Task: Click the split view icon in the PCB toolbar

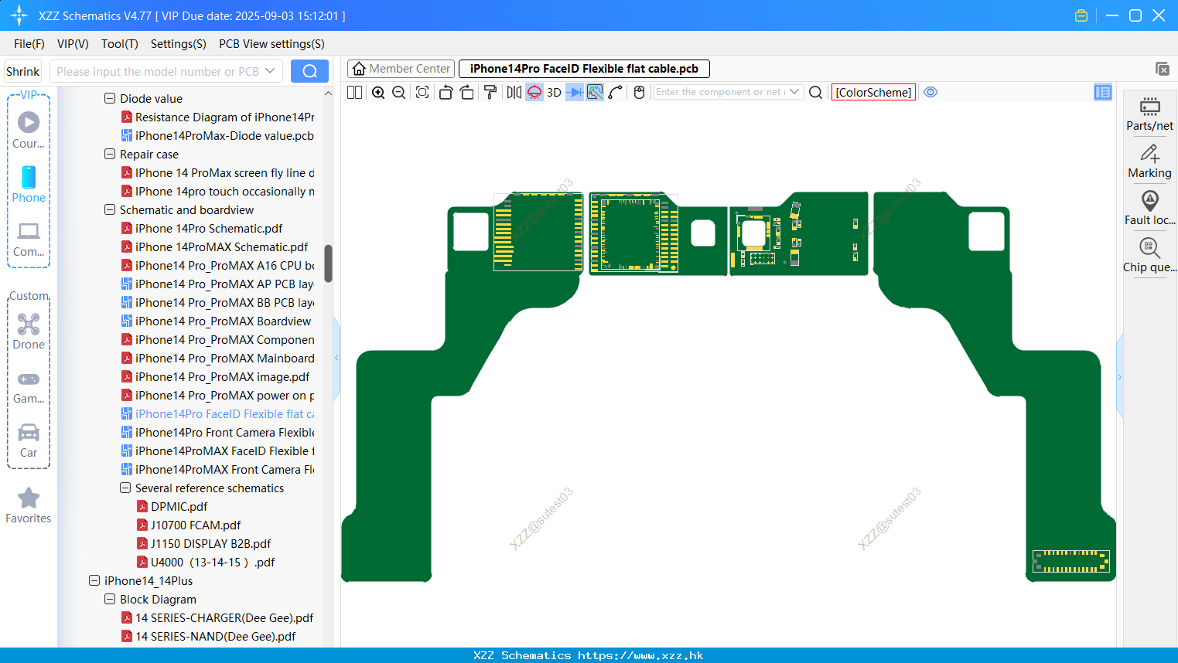Action: (x=354, y=92)
